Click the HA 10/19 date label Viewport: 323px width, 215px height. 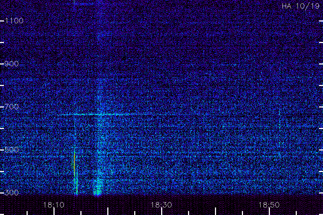pos(300,6)
